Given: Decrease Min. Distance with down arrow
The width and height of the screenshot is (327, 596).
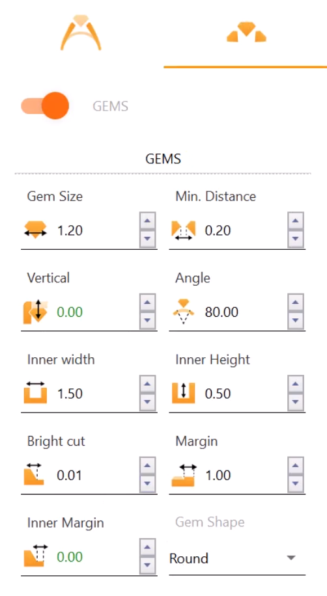Looking at the screenshot, I should pyautogui.click(x=295, y=239).
